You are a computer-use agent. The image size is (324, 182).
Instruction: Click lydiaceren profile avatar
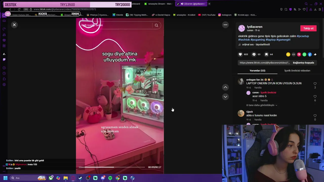click(241, 28)
